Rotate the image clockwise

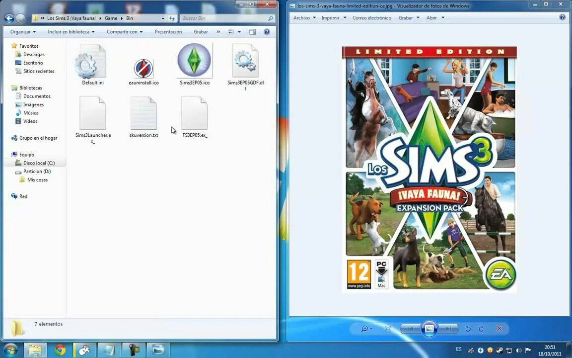tap(481, 329)
